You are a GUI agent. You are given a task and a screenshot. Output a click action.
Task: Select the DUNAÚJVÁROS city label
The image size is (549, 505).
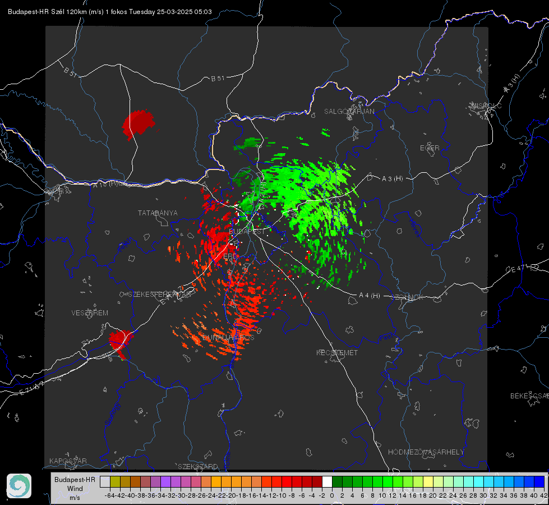click(x=228, y=337)
